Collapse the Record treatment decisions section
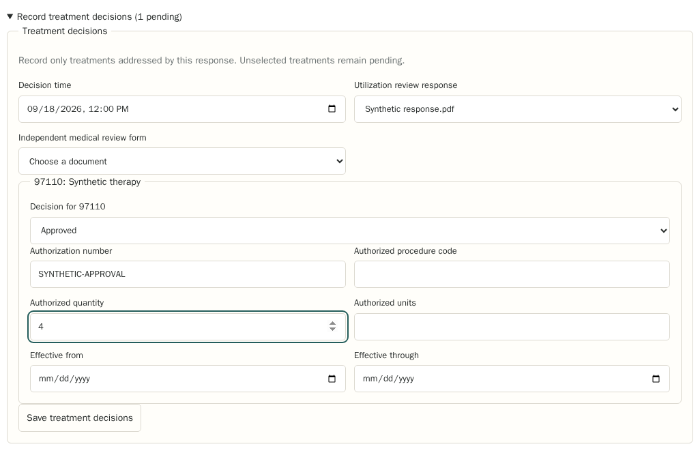700x453 pixels. click(x=10, y=16)
